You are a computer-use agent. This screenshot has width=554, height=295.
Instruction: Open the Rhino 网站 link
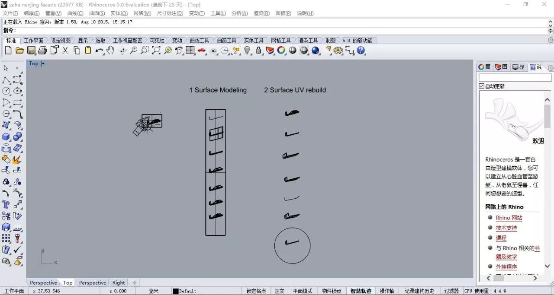coord(509,218)
